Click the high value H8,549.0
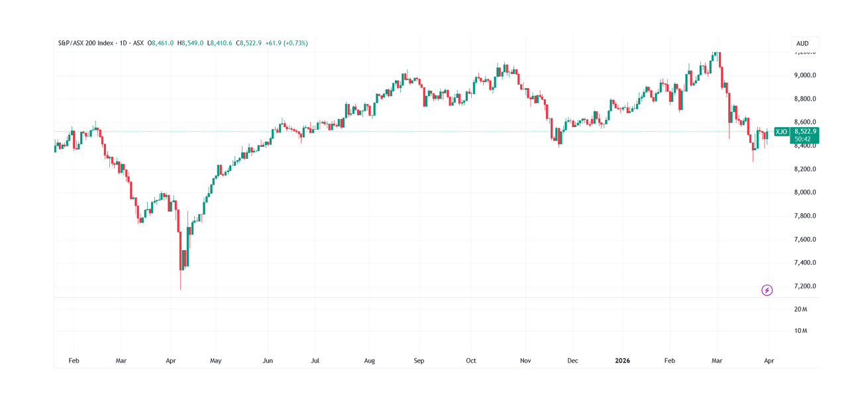Screen dimensions: 858x395 pos(190,43)
